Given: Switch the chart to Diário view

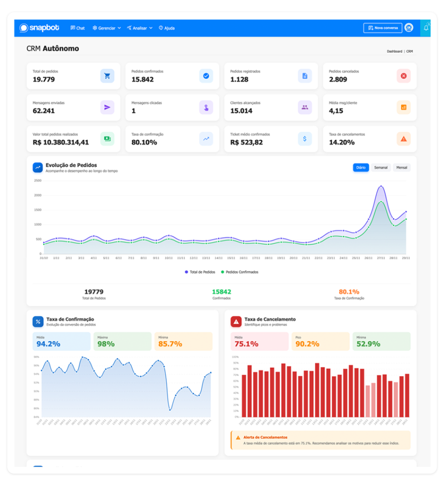Looking at the screenshot, I should [361, 167].
